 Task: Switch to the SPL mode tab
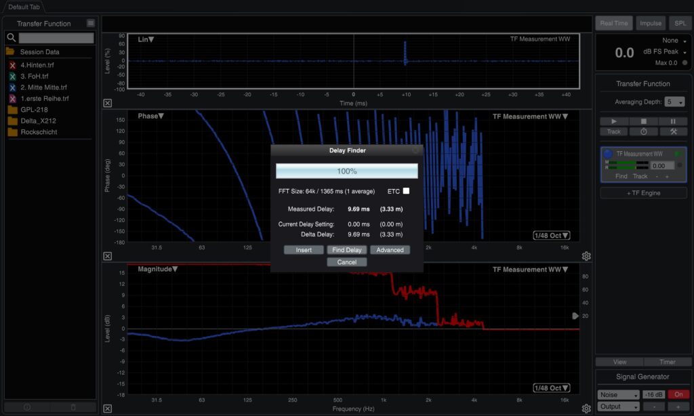click(x=679, y=23)
